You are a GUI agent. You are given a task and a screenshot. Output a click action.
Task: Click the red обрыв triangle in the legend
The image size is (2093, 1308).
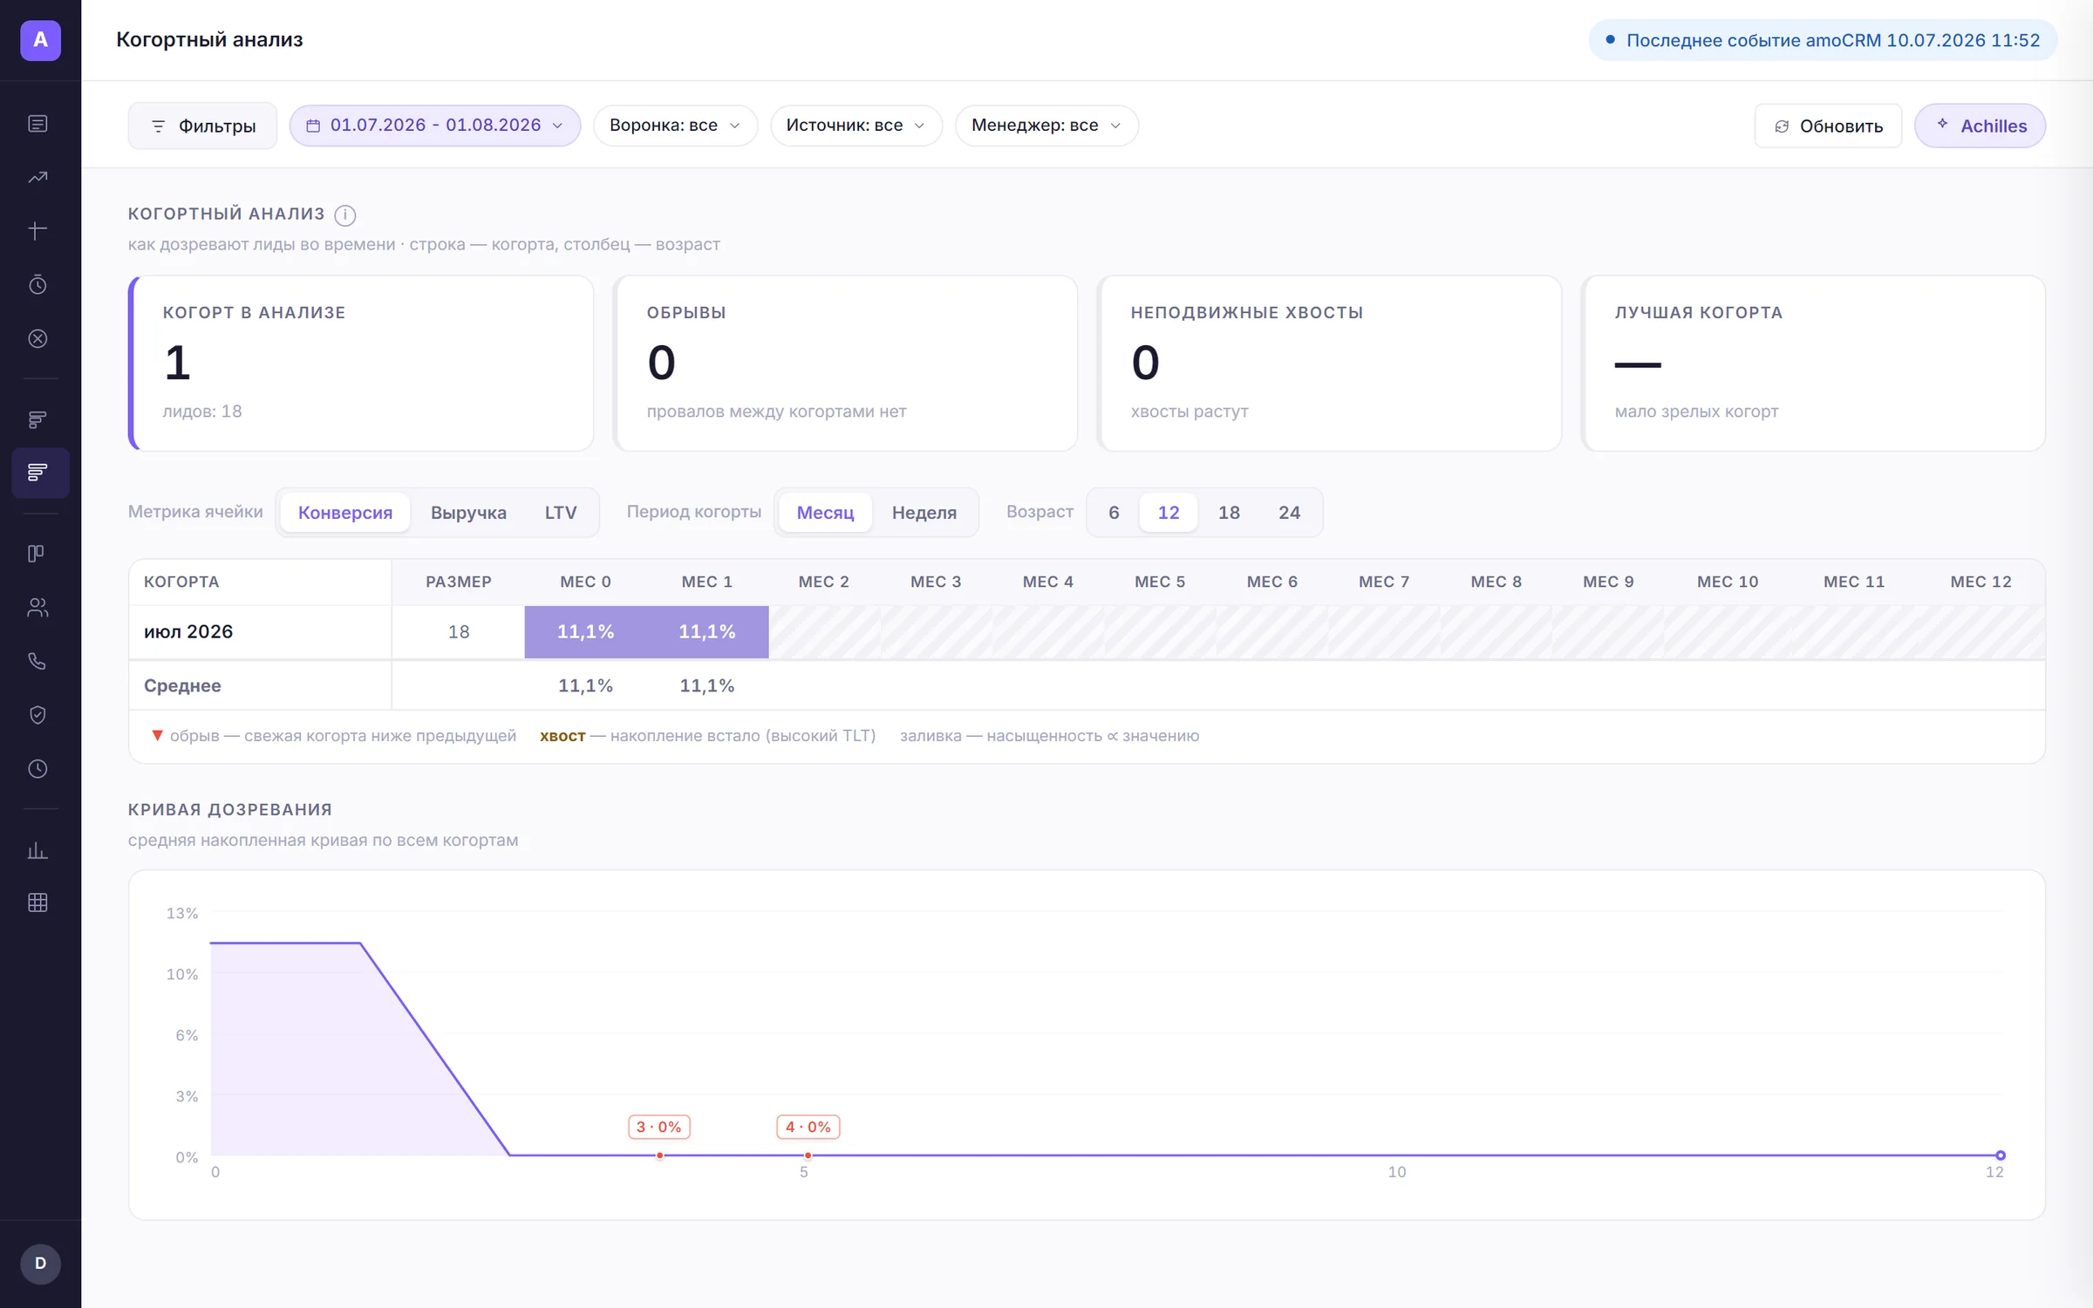click(x=157, y=735)
